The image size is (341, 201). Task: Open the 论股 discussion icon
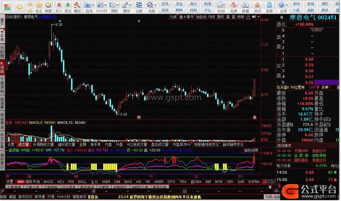(x=139, y=7)
